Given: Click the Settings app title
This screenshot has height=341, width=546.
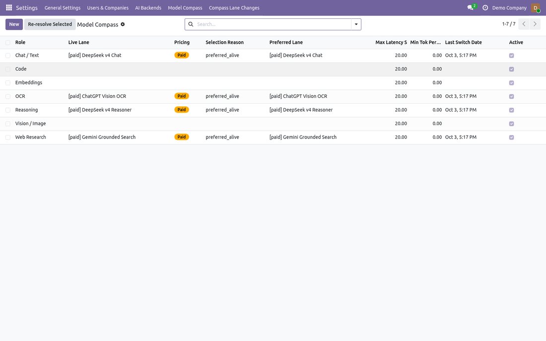Looking at the screenshot, I should click(27, 7).
